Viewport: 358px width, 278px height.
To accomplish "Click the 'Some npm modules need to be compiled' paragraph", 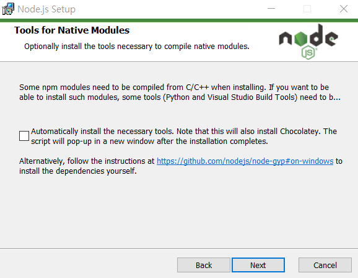I will (180, 92).
